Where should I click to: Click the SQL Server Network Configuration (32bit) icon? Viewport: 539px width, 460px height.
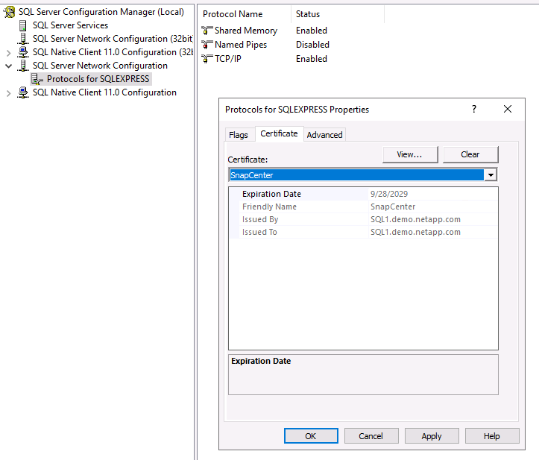point(23,39)
